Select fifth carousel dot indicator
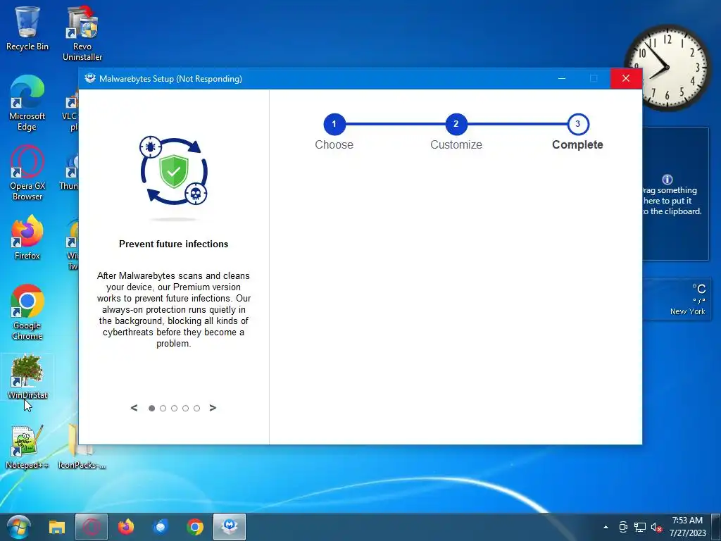This screenshot has width=721, height=541. tap(197, 408)
